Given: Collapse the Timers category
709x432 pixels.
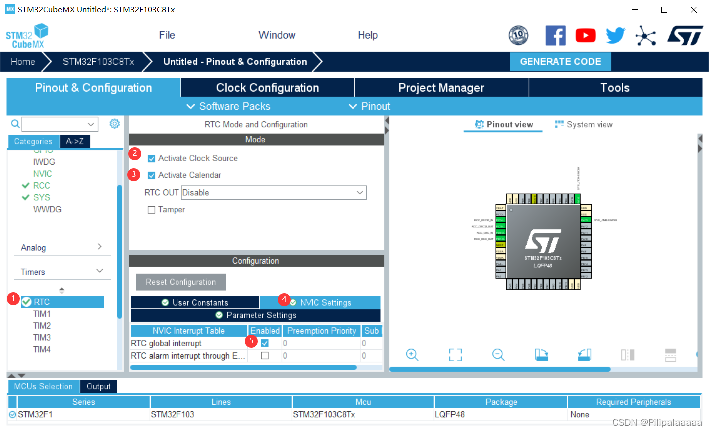Looking at the screenshot, I should [62, 272].
